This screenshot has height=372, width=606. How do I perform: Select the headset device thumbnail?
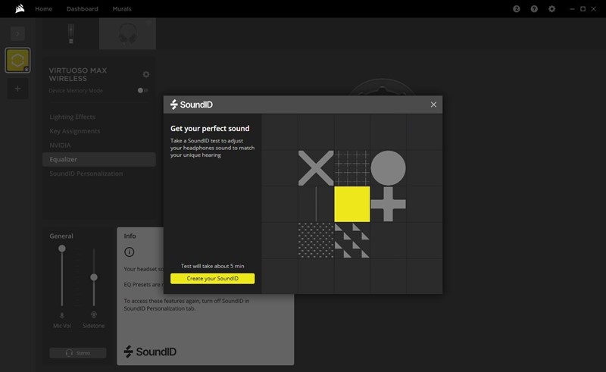click(x=127, y=34)
